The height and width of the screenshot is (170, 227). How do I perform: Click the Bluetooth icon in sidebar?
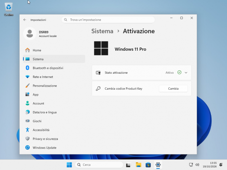[x=27, y=68]
